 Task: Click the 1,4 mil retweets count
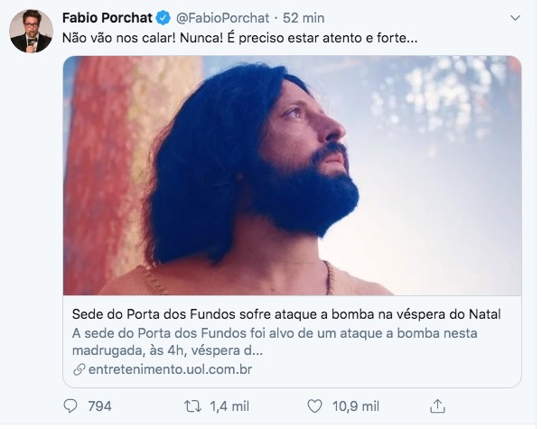point(229,406)
